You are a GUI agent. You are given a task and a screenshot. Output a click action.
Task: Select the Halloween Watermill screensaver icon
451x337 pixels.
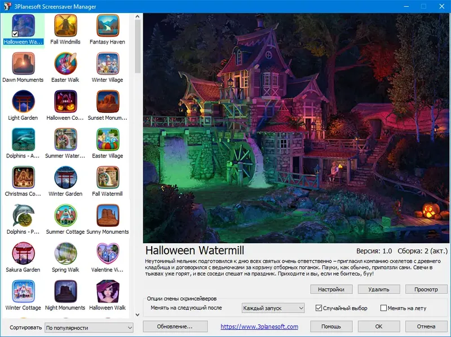tap(23, 25)
